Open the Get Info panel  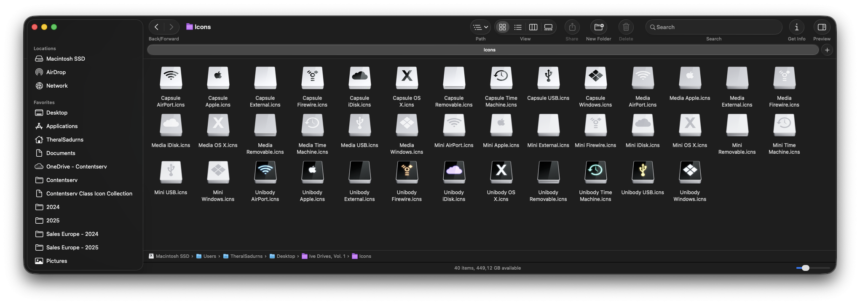[796, 27]
